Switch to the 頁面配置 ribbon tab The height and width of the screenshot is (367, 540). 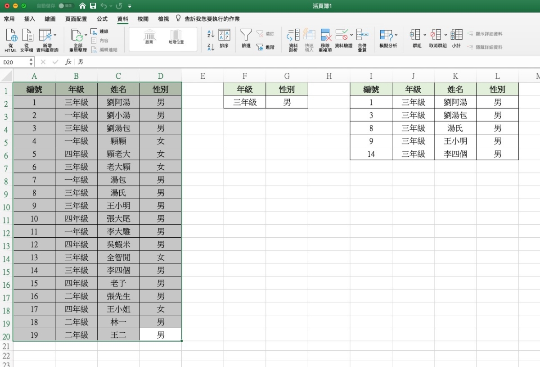pos(76,19)
